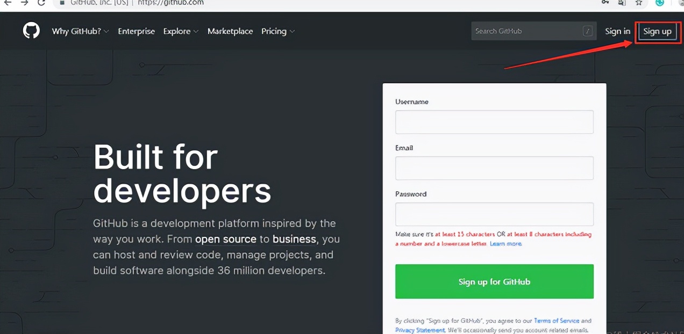Click the browser reload icon
Screen dimensions: 684x334
tap(41, 3)
